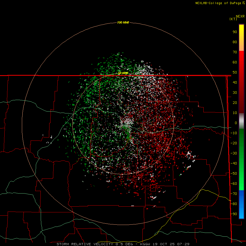Click the positive 90 value on the velocity scale
The width and height of the screenshot is (246, 246).
click(235, 32)
